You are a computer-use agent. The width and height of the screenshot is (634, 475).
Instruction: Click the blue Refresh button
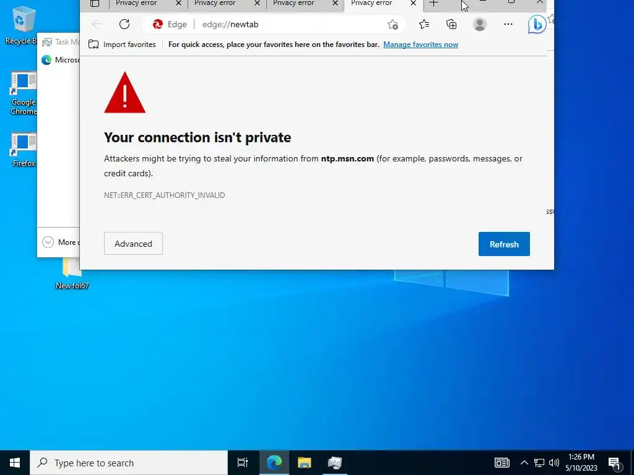[504, 244]
